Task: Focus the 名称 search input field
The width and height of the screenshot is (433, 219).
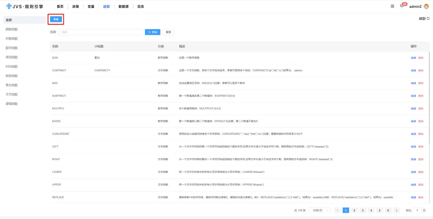Action: [x=101, y=32]
